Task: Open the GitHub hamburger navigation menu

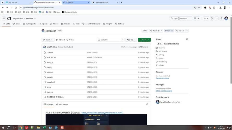Action: (4, 18)
